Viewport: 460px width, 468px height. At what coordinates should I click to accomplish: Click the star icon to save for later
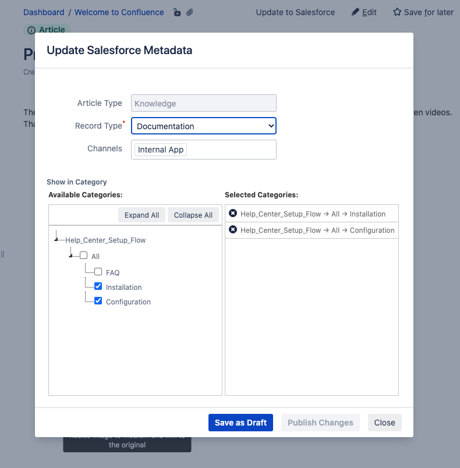tap(397, 12)
